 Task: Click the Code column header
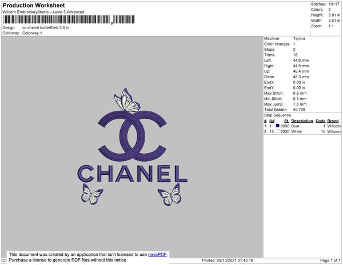click(x=321, y=121)
